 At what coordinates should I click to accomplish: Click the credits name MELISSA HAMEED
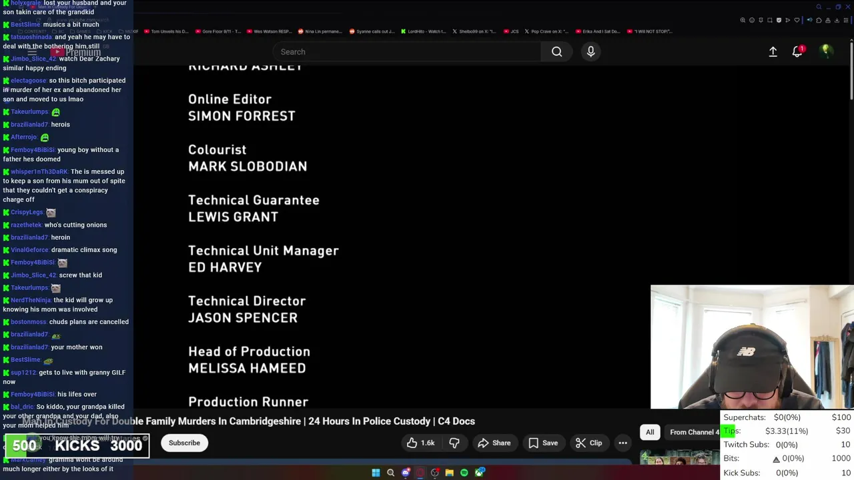pos(247,368)
